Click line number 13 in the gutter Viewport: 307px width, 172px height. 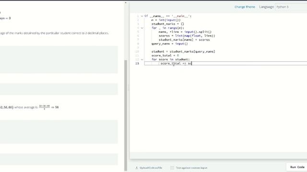coord(137,64)
